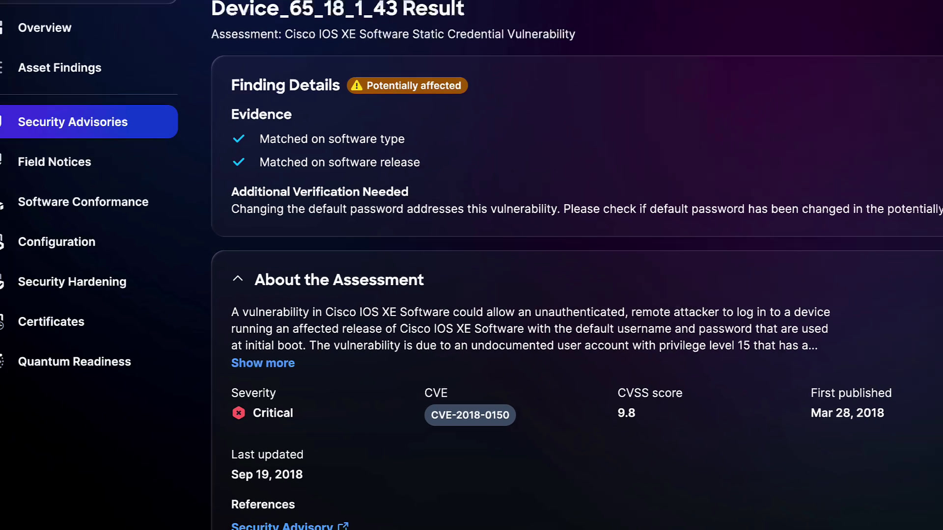Viewport: 943px width, 530px height.
Task: Click the CVE-2018-0150 chip
Action: [470, 415]
